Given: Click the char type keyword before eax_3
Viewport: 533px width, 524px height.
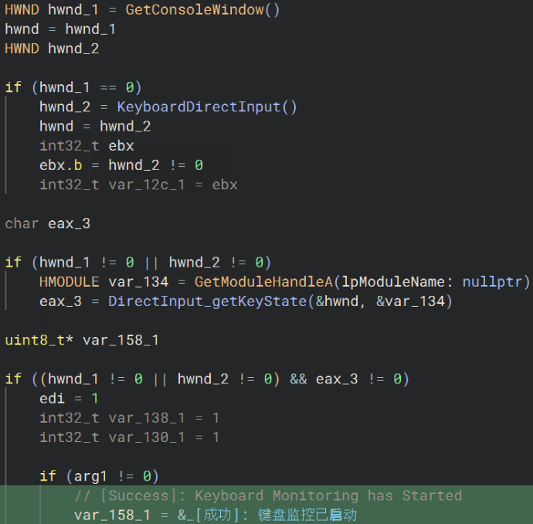Looking at the screenshot, I should point(22,223).
